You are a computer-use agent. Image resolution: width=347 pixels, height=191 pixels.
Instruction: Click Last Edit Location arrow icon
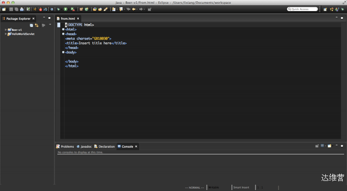128,9
